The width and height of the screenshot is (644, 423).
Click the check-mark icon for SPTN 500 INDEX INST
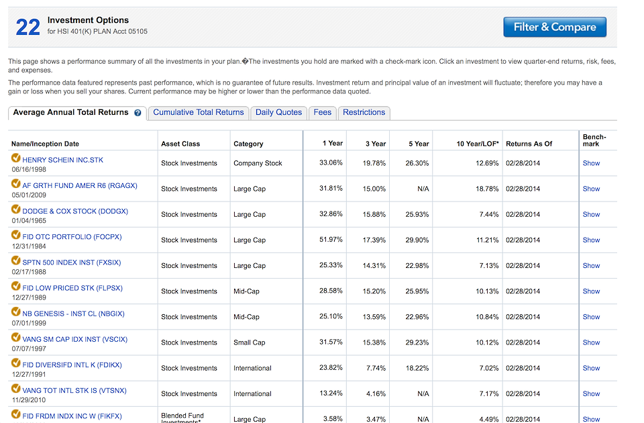click(16, 261)
